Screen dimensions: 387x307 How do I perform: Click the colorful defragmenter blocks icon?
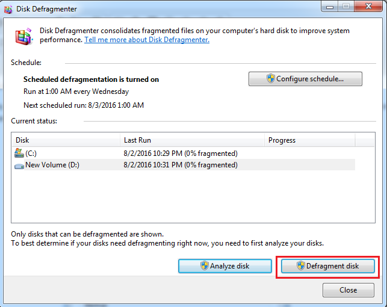pyautogui.click(x=23, y=36)
